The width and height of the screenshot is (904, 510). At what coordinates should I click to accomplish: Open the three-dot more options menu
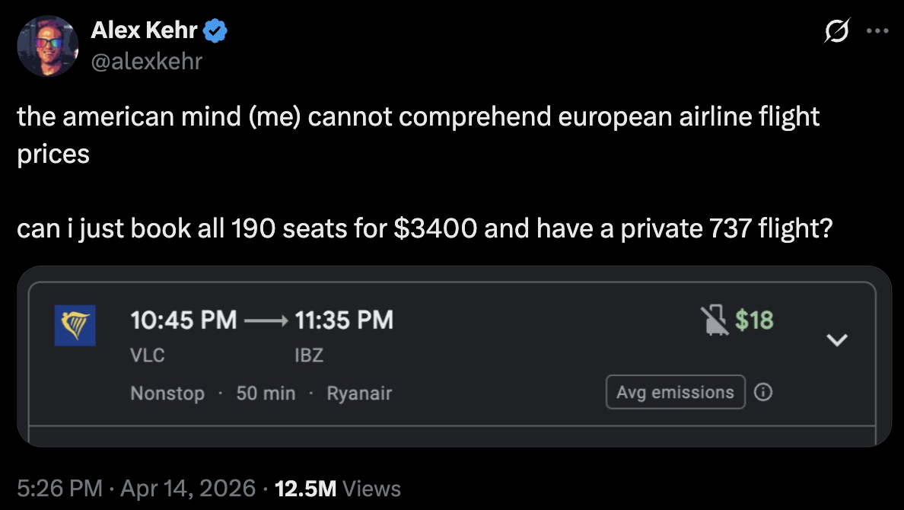click(877, 33)
